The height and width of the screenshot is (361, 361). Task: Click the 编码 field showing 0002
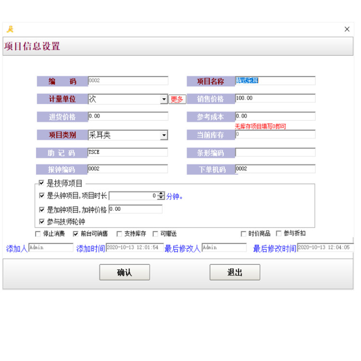(x=128, y=81)
